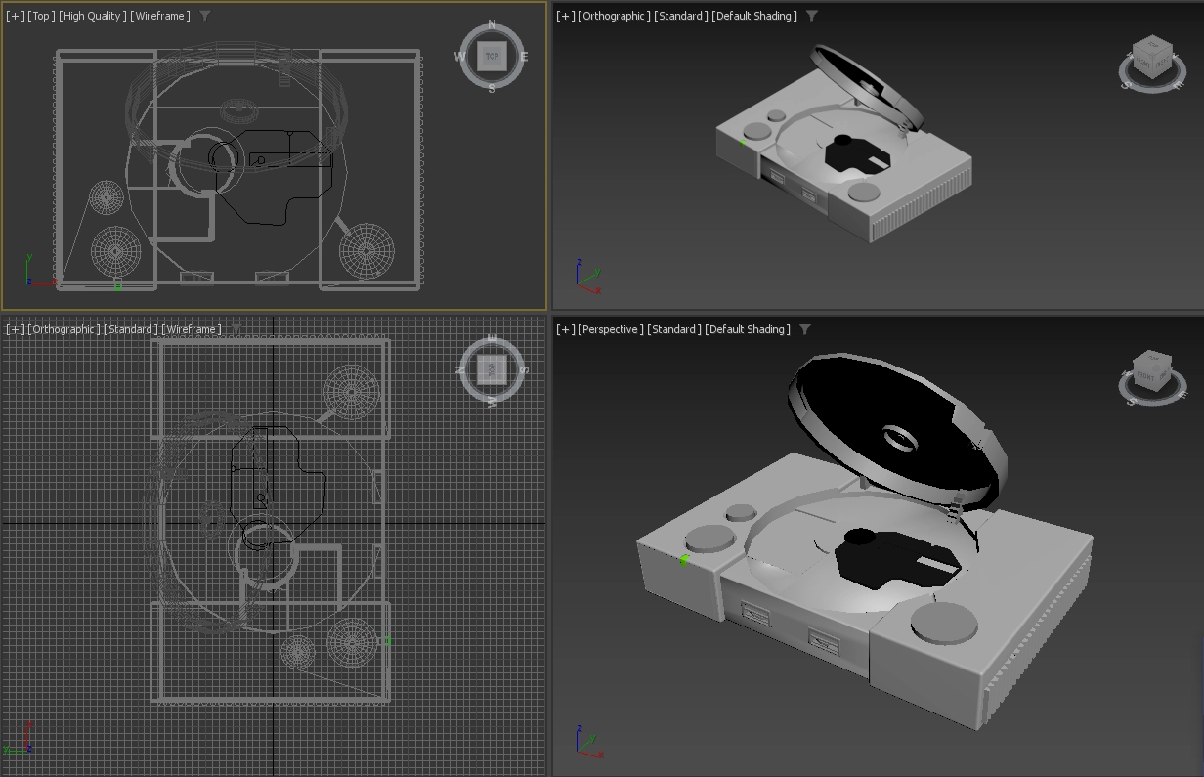Open the [Default Shading] menu in Perspective viewport

click(x=748, y=329)
